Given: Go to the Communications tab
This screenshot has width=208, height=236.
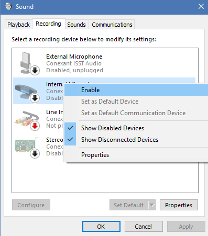Looking at the screenshot, I should [112, 25].
